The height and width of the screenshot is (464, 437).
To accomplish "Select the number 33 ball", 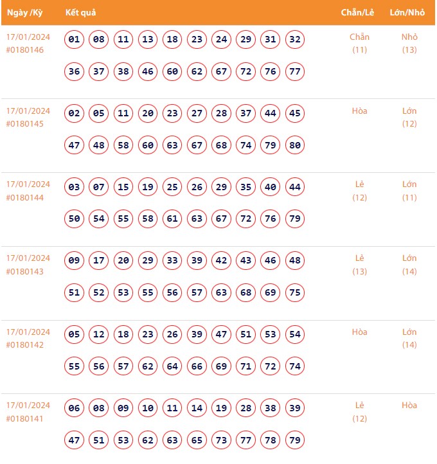I will [x=172, y=261].
